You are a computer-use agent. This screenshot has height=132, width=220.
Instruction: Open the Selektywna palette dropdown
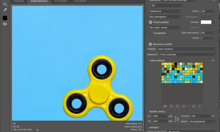pyautogui.click(x=165, y=11)
